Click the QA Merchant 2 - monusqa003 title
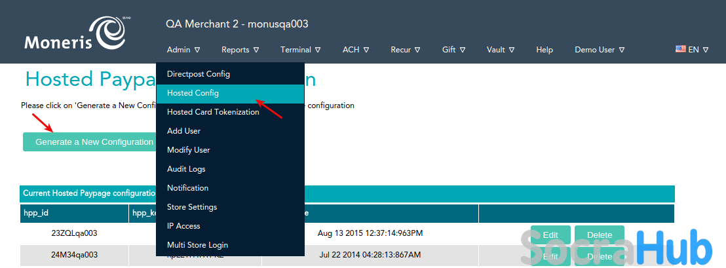Viewport: 726px width, 268px height. (237, 24)
